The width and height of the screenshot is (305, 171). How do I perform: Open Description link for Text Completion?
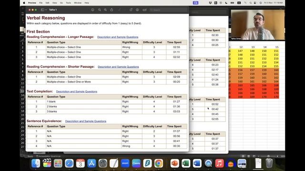point(77,92)
